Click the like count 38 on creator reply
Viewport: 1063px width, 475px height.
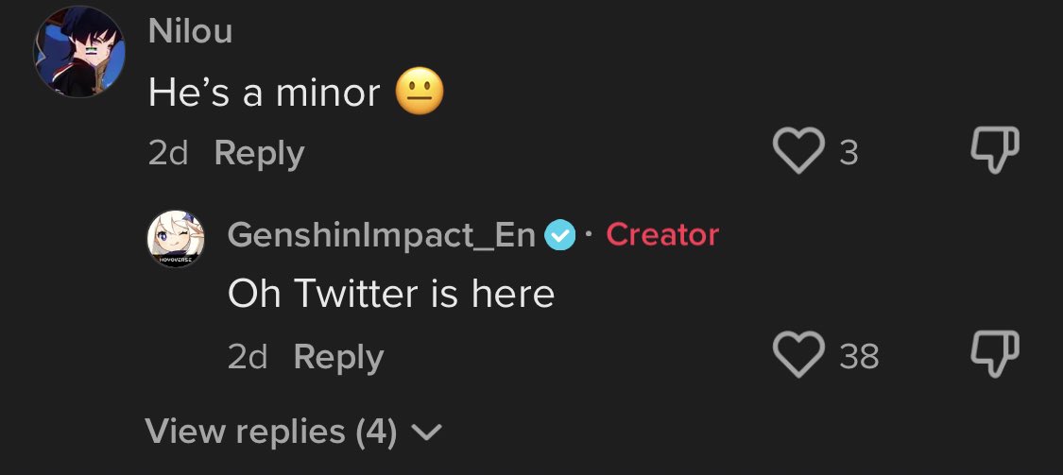coord(858,357)
